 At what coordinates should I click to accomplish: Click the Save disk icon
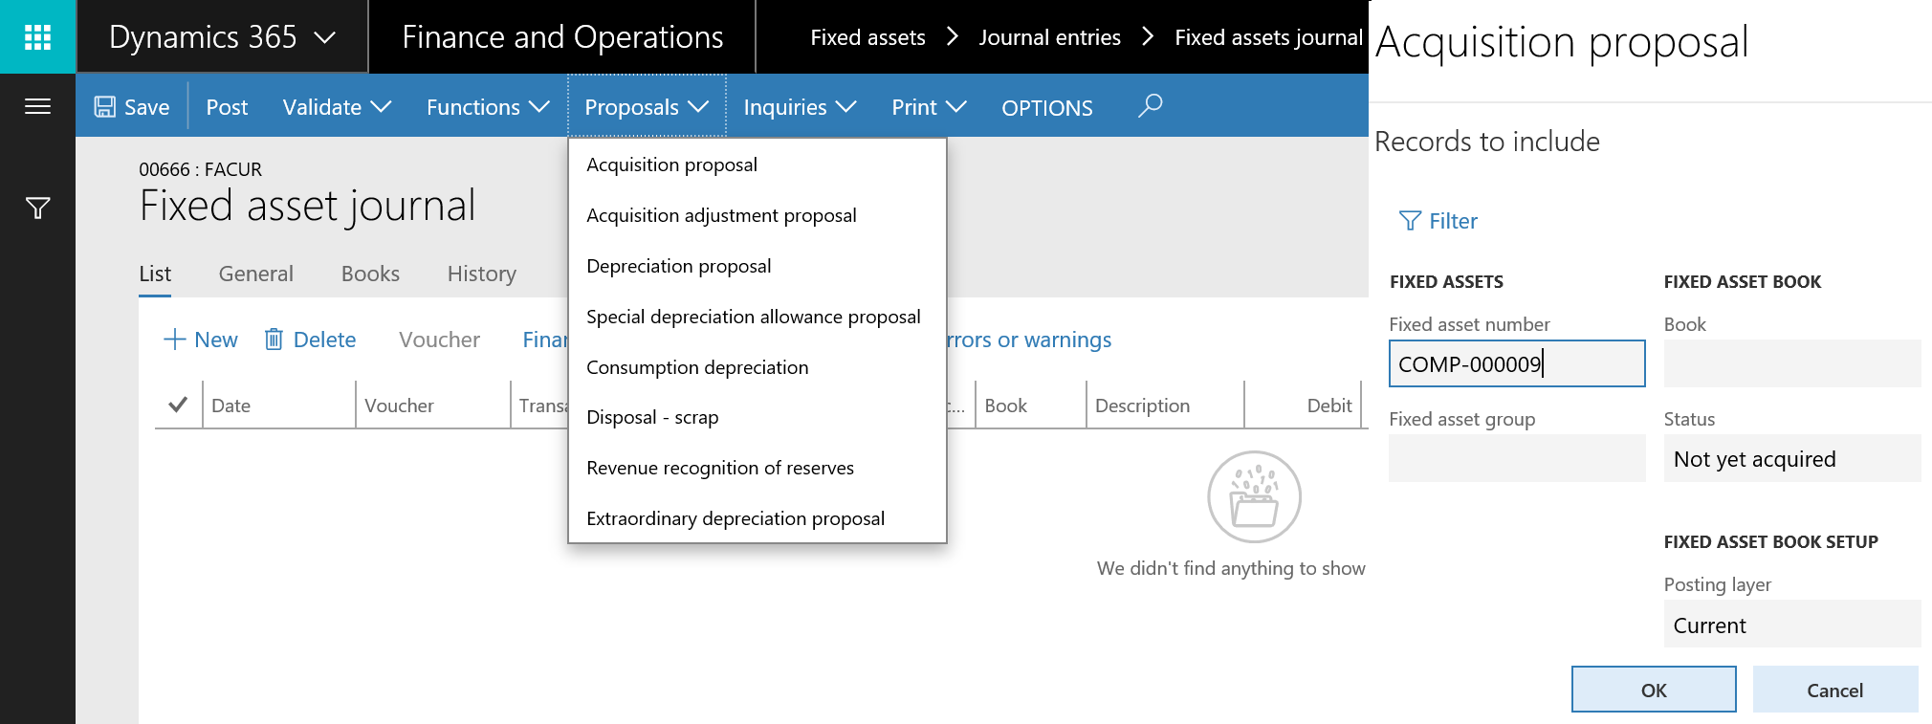pyautogui.click(x=104, y=107)
